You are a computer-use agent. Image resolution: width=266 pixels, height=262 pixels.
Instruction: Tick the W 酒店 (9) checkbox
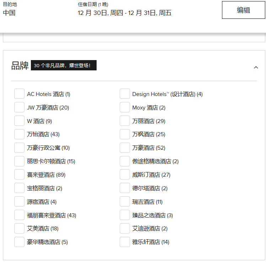pos(19,121)
